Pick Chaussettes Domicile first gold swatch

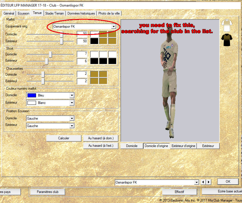(94, 74)
